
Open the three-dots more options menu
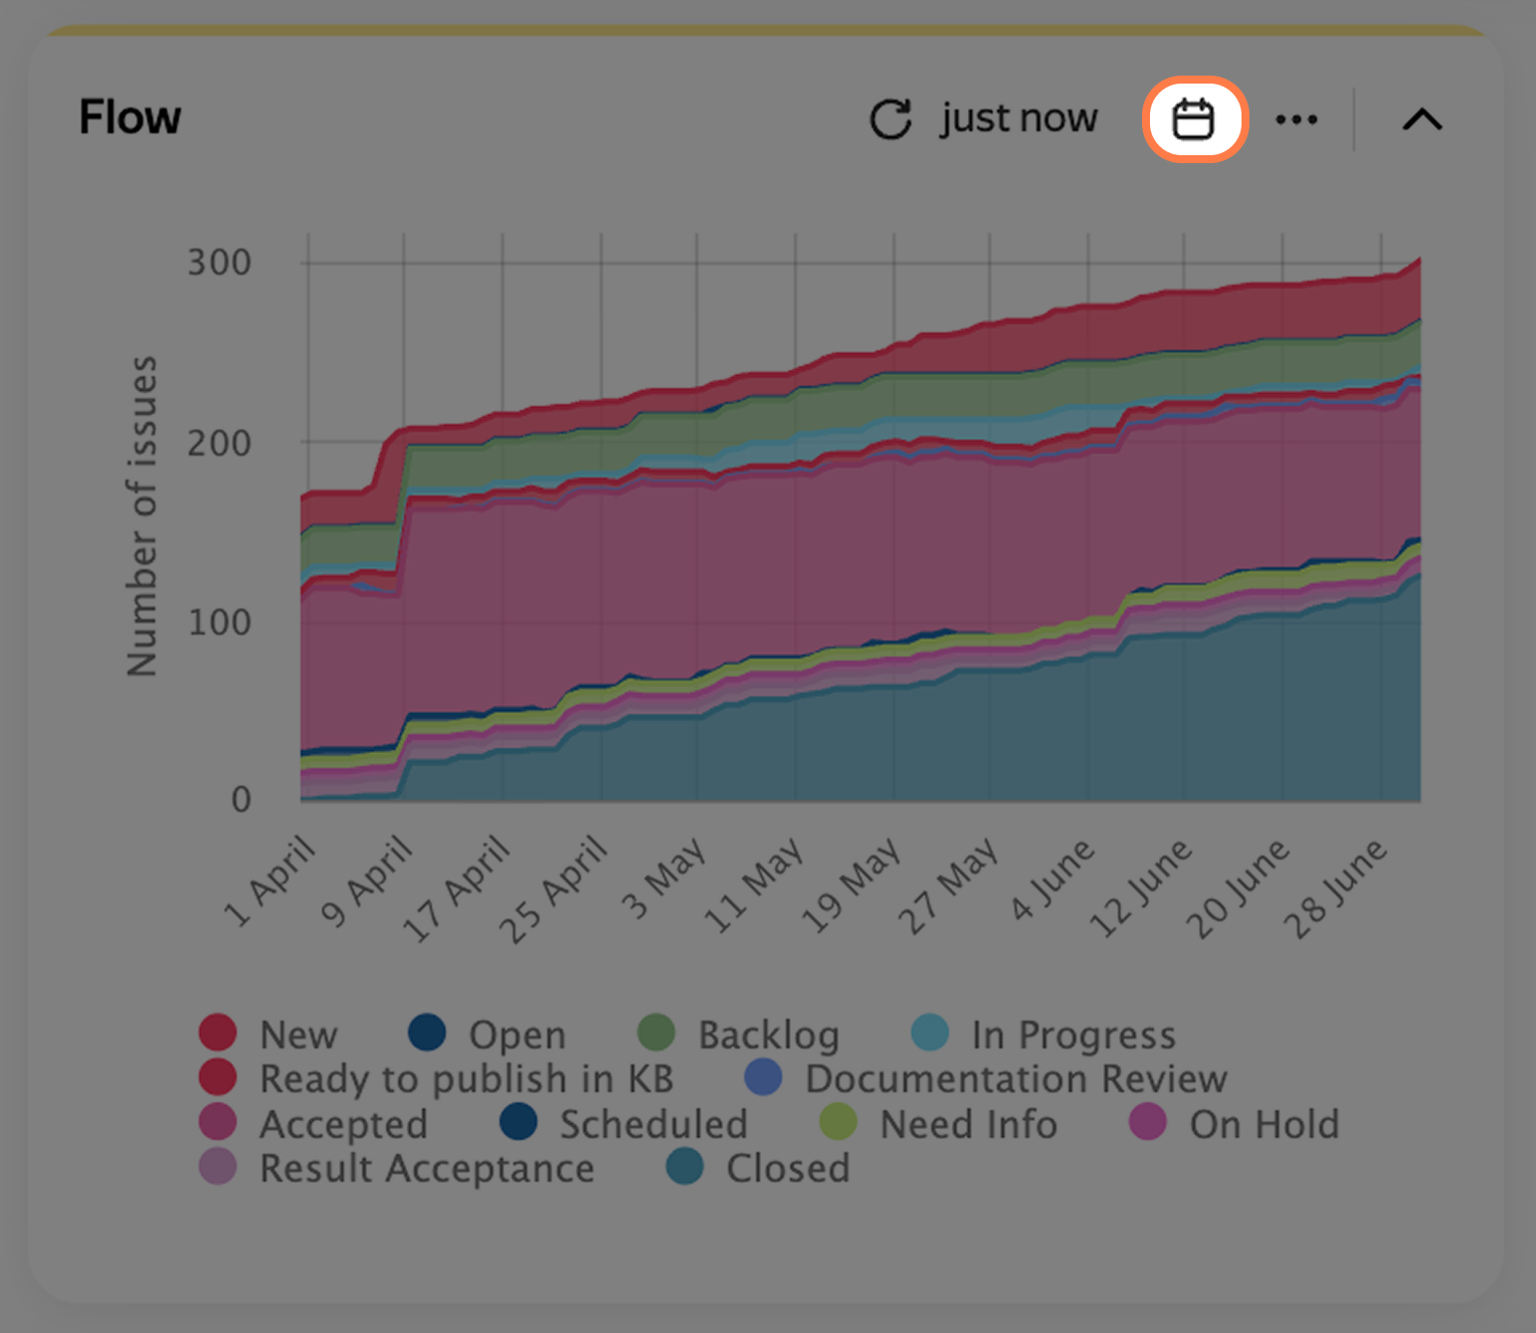click(x=1296, y=119)
